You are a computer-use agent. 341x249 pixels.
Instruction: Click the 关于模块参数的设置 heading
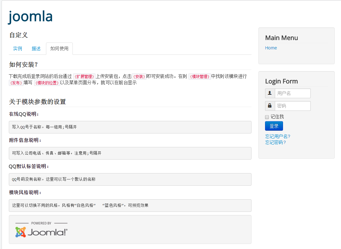coord(38,102)
